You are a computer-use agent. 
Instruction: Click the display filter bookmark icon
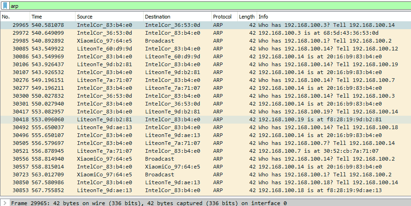[5, 5]
